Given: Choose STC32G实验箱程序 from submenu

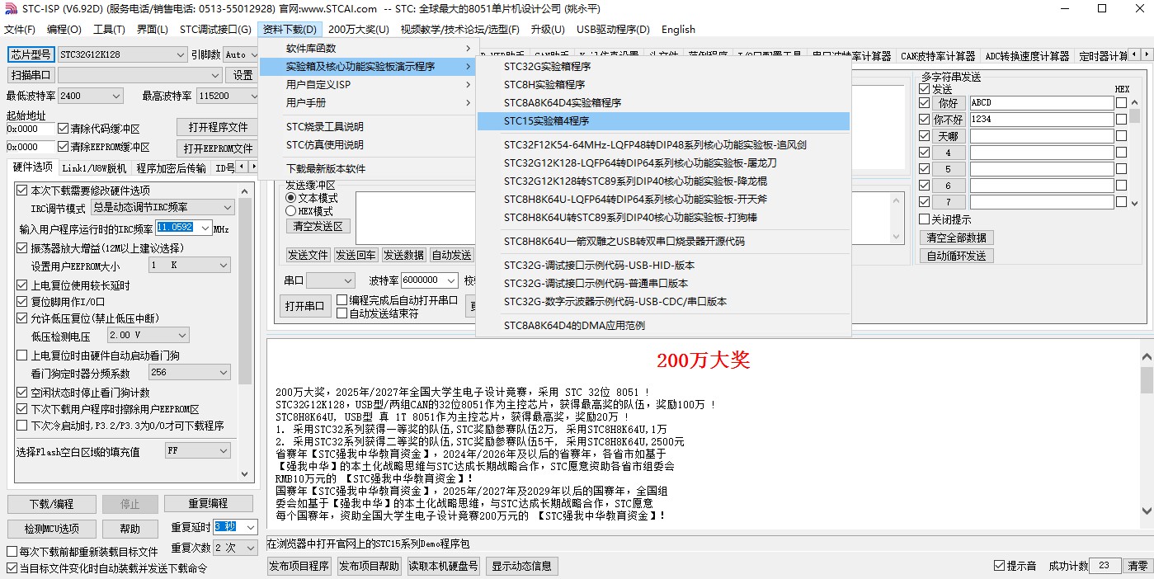Looking at the screenshot, I should [x=663, y=66].
